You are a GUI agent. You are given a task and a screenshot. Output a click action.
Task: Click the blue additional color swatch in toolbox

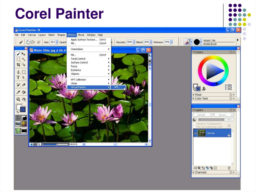tap(23, 110)
